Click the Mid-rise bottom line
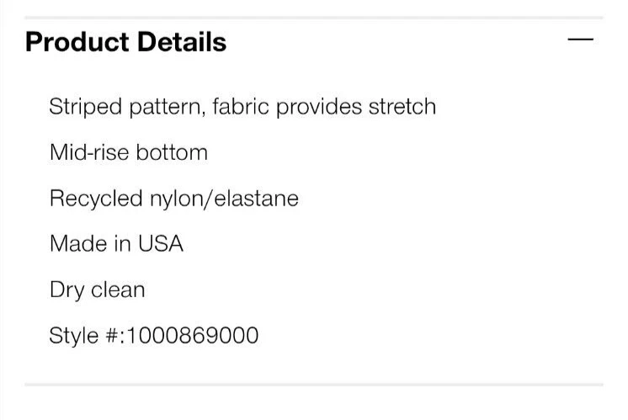The image size is (628, 420). (128, 152)
